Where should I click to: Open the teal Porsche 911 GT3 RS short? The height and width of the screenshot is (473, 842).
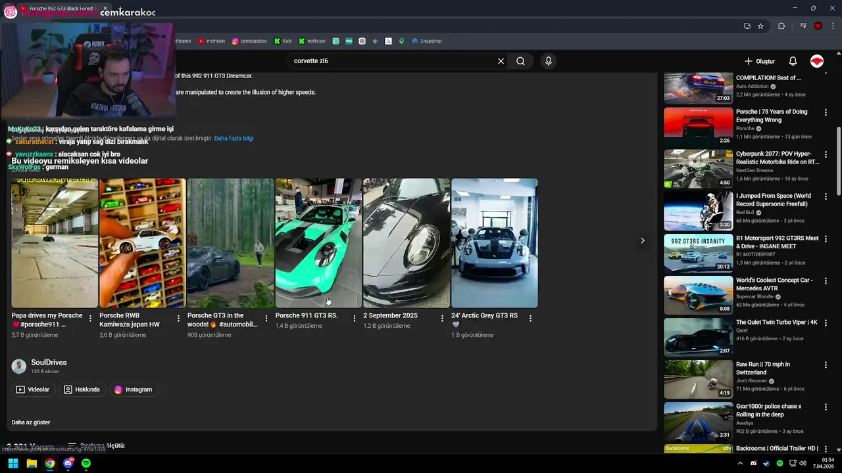(x=318, y=243)
